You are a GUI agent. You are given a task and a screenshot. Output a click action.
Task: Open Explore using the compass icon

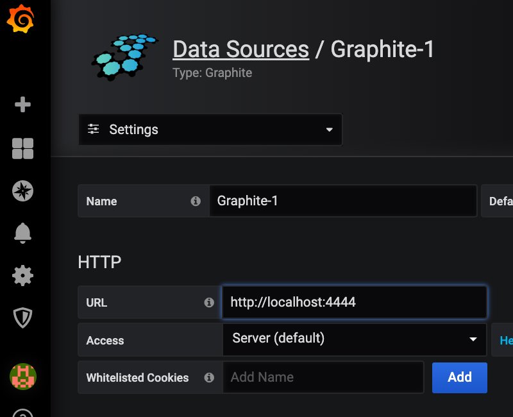[23, 191]
